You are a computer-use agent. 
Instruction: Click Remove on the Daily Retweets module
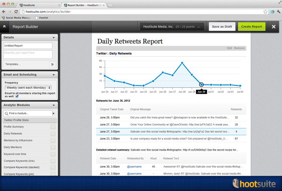[x=239, y=48]
